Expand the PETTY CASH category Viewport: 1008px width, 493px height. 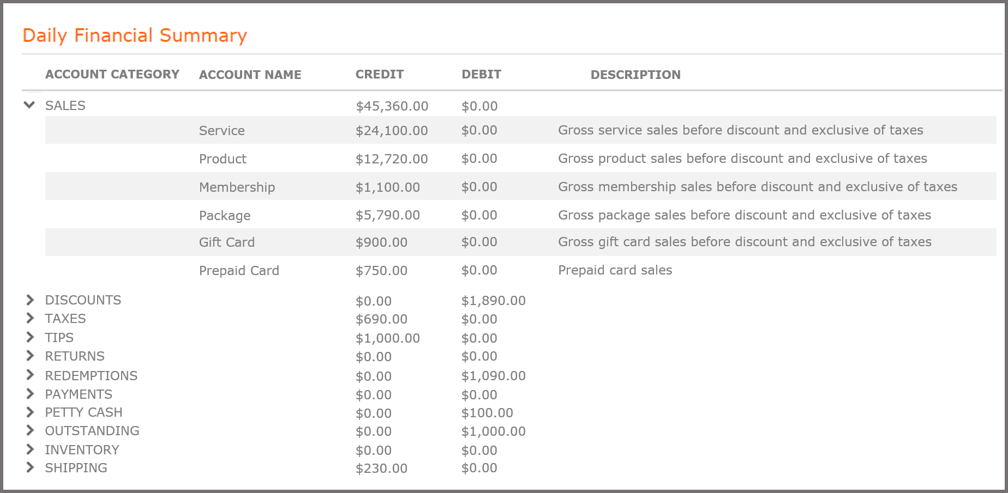click(30, 412)
